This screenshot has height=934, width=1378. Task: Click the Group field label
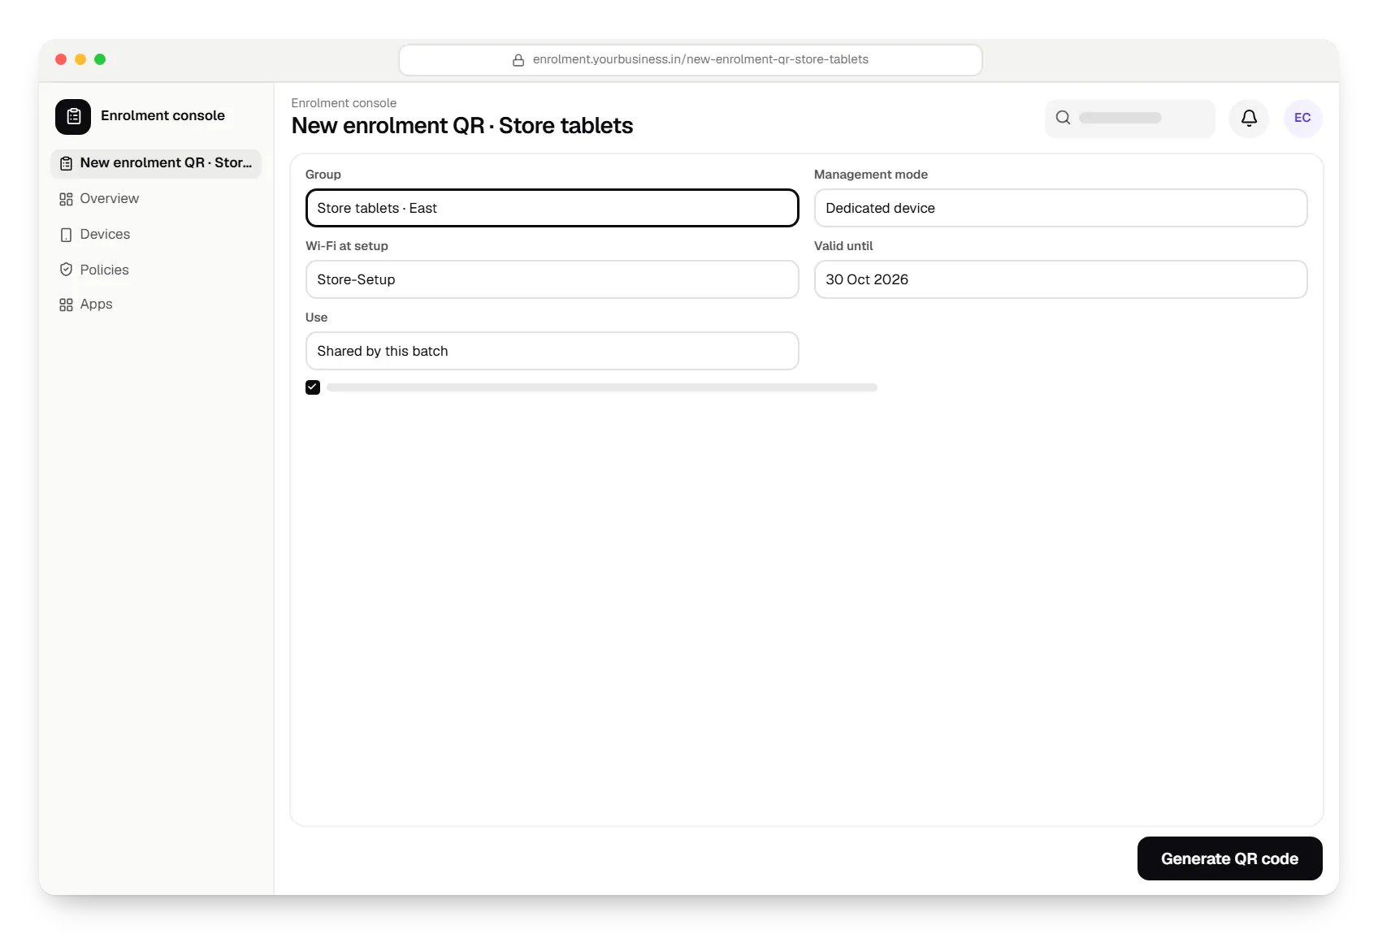(323, 175)
